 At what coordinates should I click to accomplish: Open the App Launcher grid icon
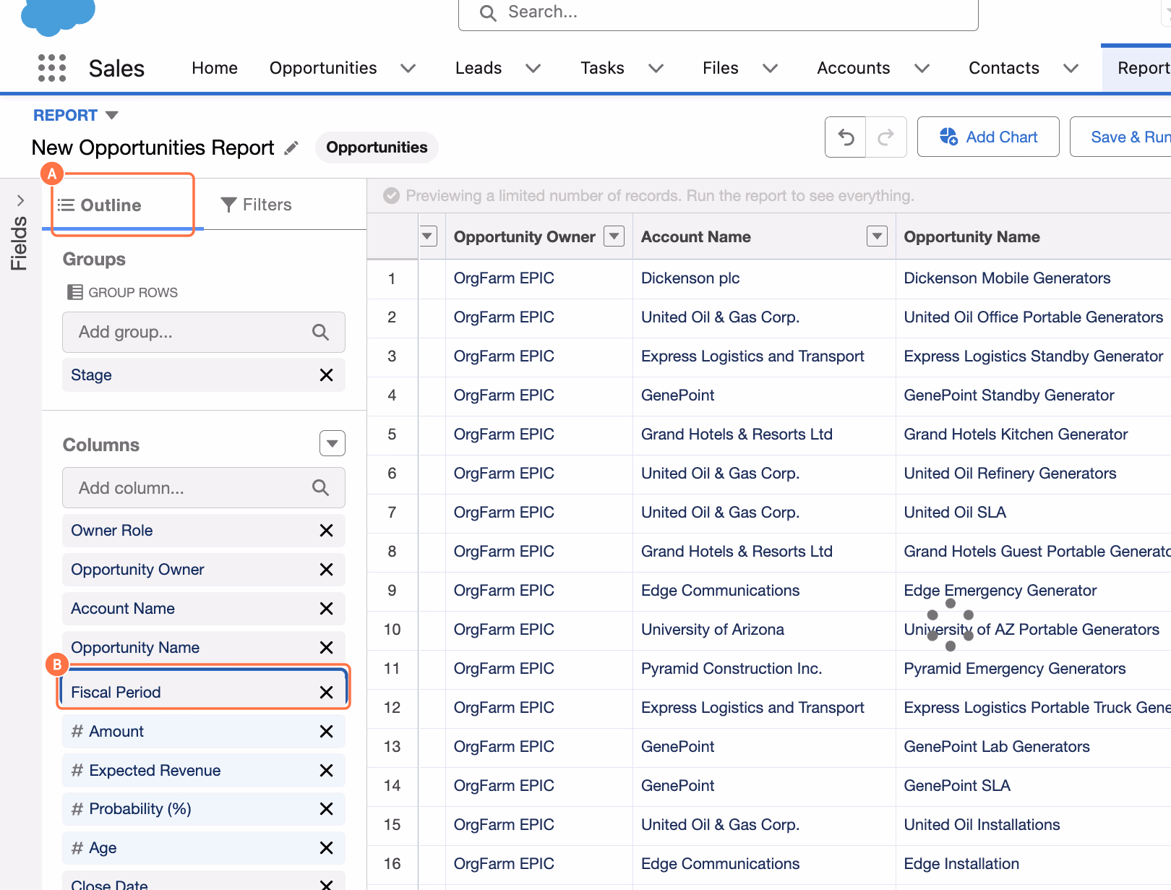52,68
